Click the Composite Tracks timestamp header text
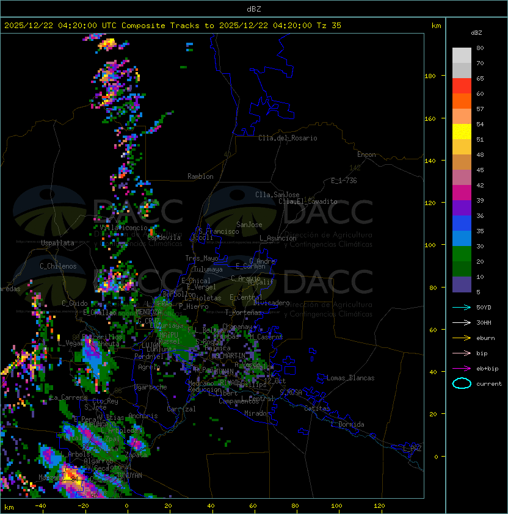The image size is (508, 514). (x=173, y=25)
